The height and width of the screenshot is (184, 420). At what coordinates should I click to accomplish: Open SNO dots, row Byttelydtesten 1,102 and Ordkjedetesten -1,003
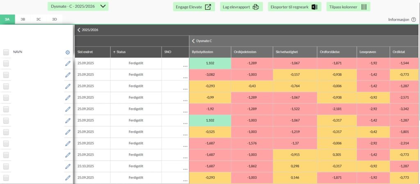(x=185, y=124)
